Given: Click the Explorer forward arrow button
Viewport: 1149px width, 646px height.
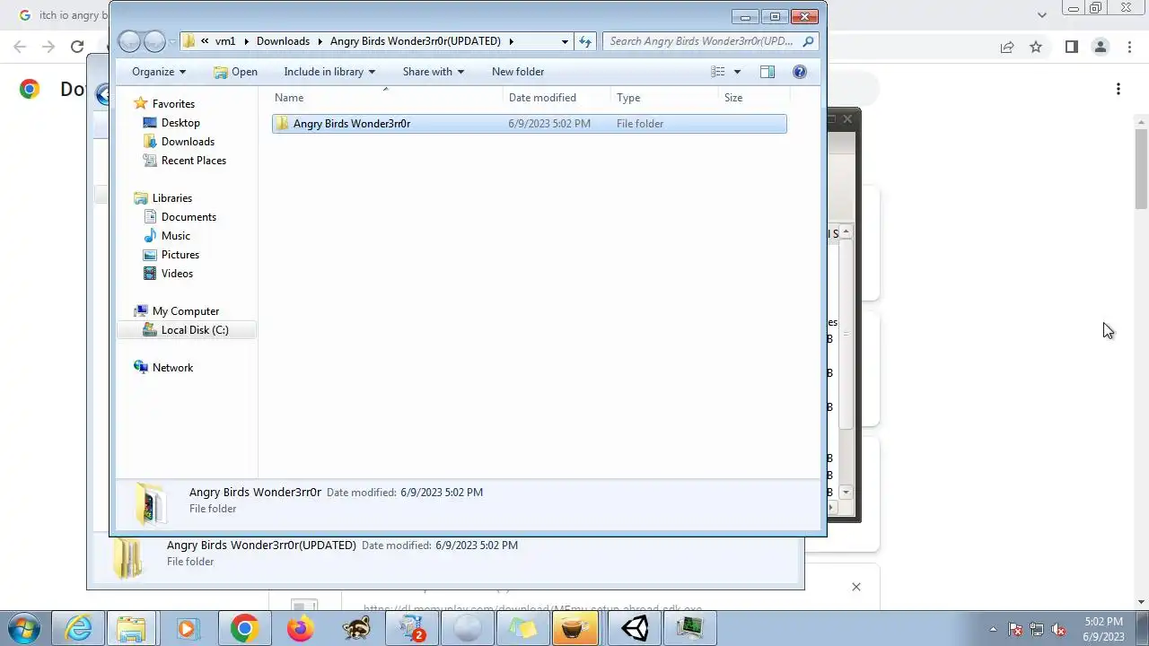Looking at the screenshot, I should coord(154,41).
